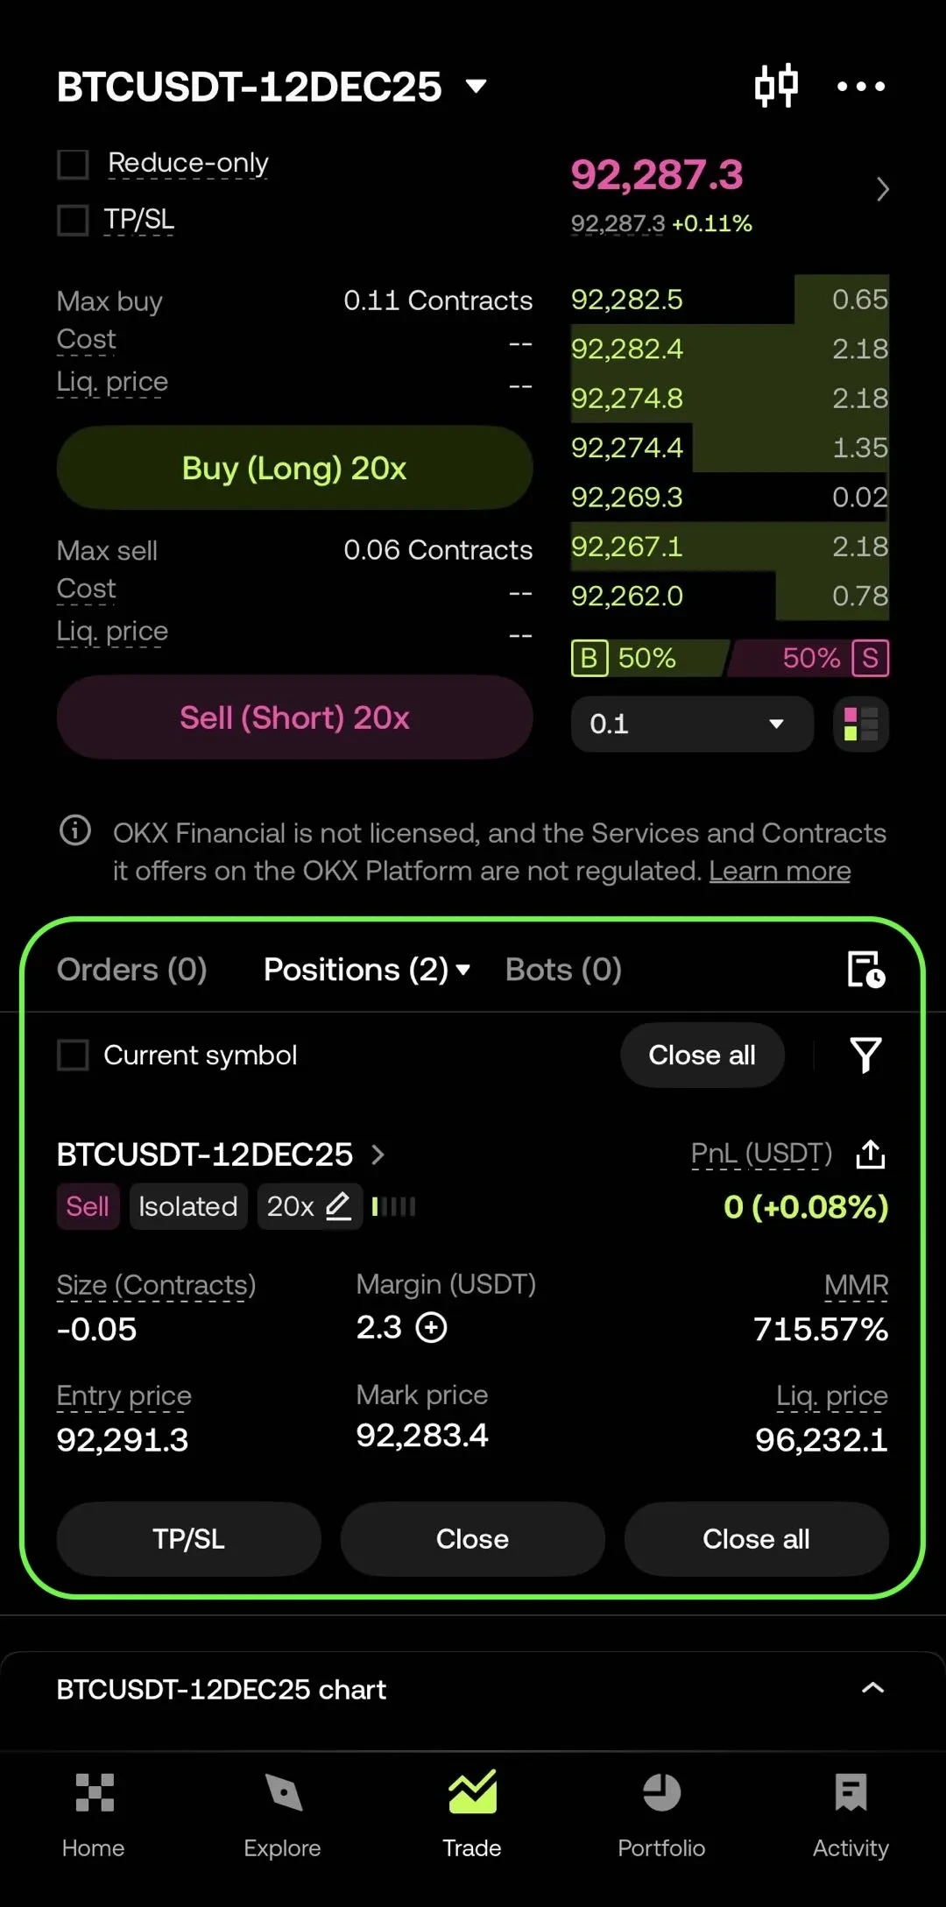The image size is (946, 1907).
Task: Share the position PnL
Action: click(x=870, y=1155)
